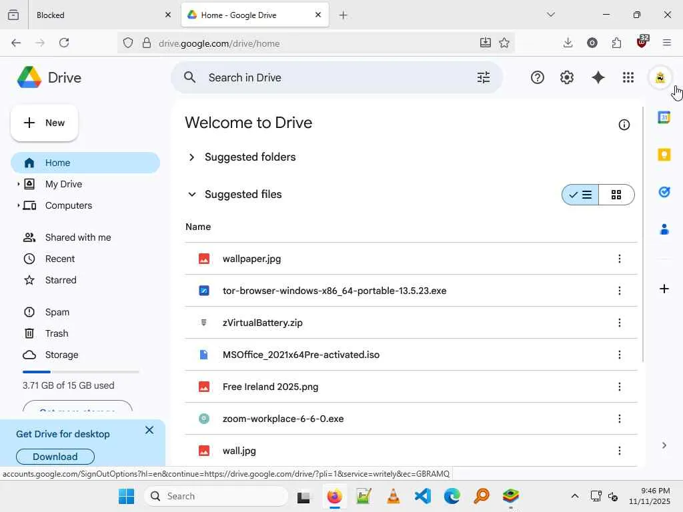Screen dimensions: 683x512
Task: Click the Windows taskbar search box
Action: click(x=216, y=496)
